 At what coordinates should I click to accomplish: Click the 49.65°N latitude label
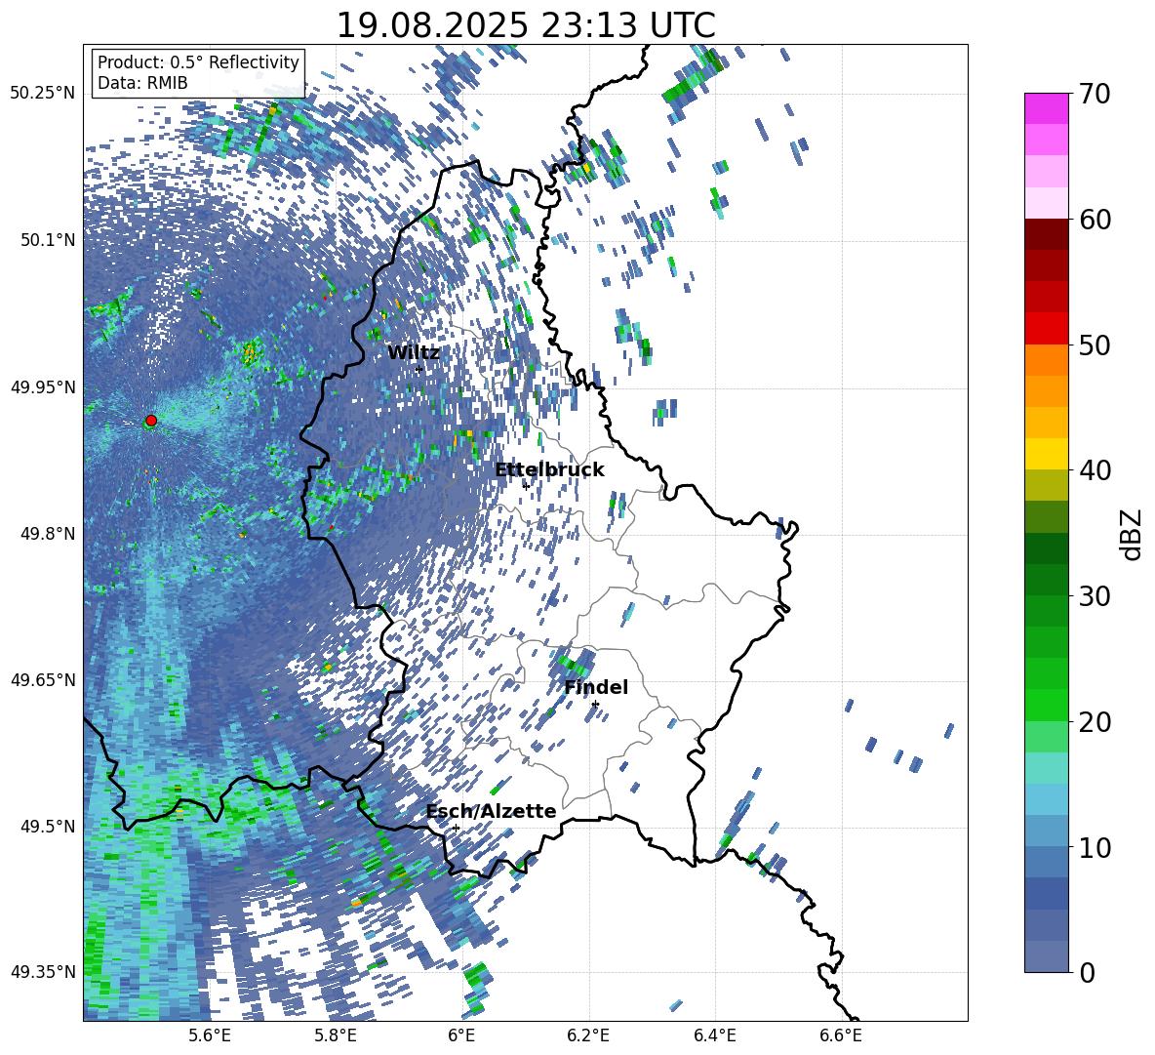[x=43, y=679]
